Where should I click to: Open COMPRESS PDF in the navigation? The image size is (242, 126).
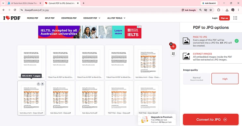click(x=69, y=18)
